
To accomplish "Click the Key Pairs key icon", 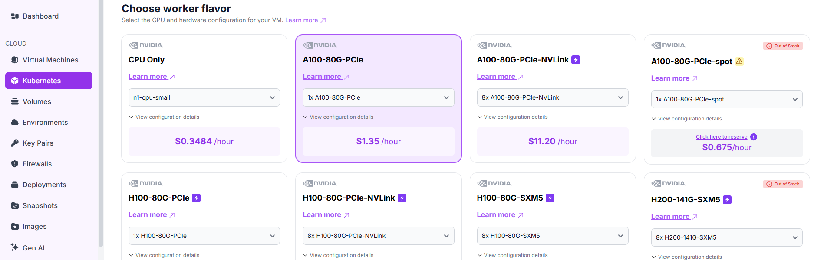I will coord(15,143).
